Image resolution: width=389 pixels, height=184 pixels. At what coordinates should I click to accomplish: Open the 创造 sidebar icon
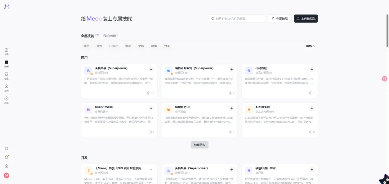6,52
